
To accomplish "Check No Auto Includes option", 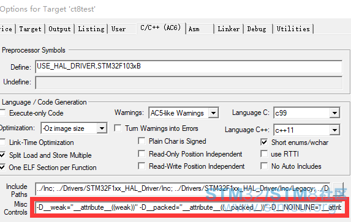I will pos(264,166).
